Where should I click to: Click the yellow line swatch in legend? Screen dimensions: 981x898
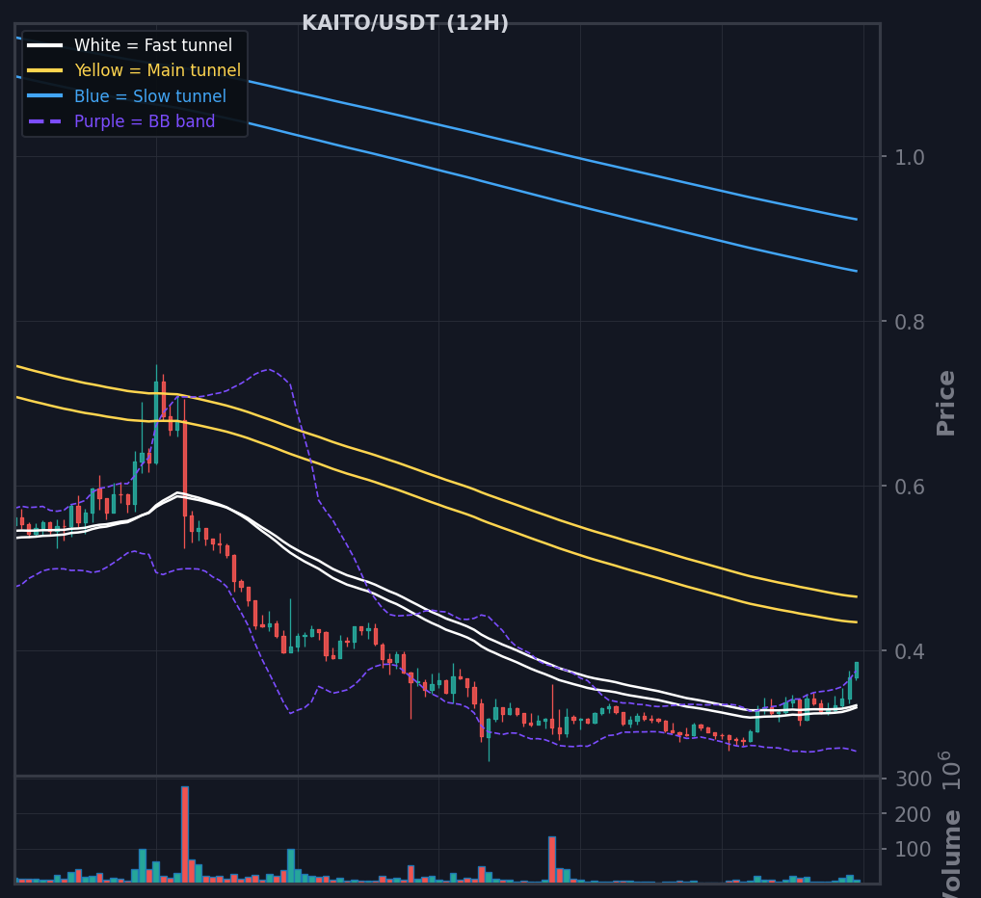(45, 70)
